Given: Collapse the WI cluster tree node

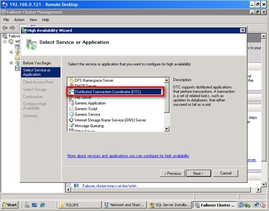Looking at the screenshot, I should (5, 41).
